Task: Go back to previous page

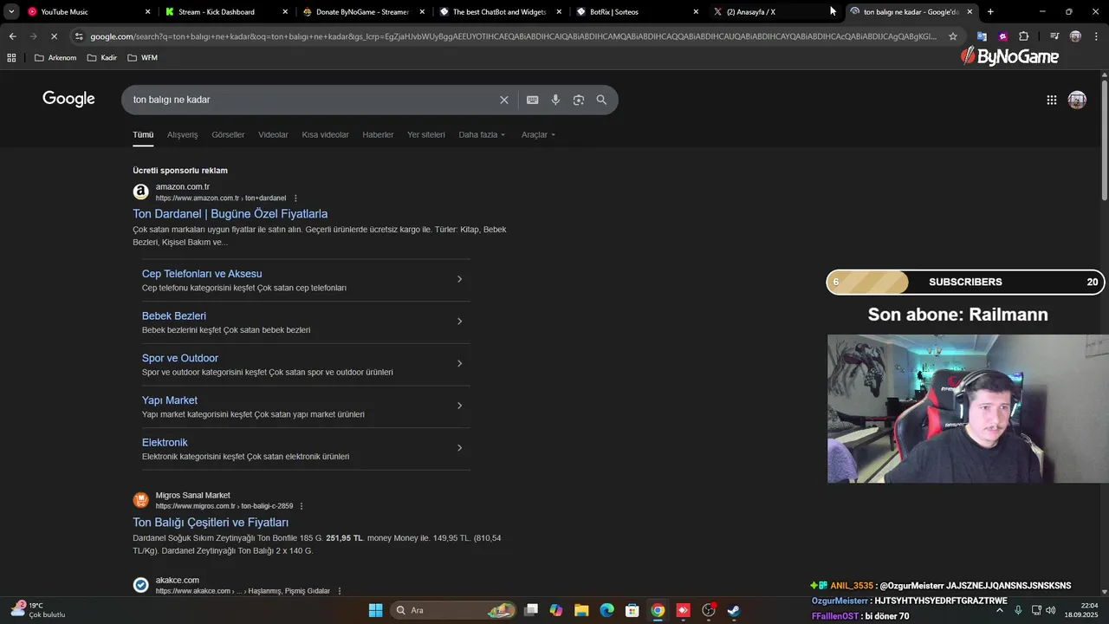Action: pos(12,36)
